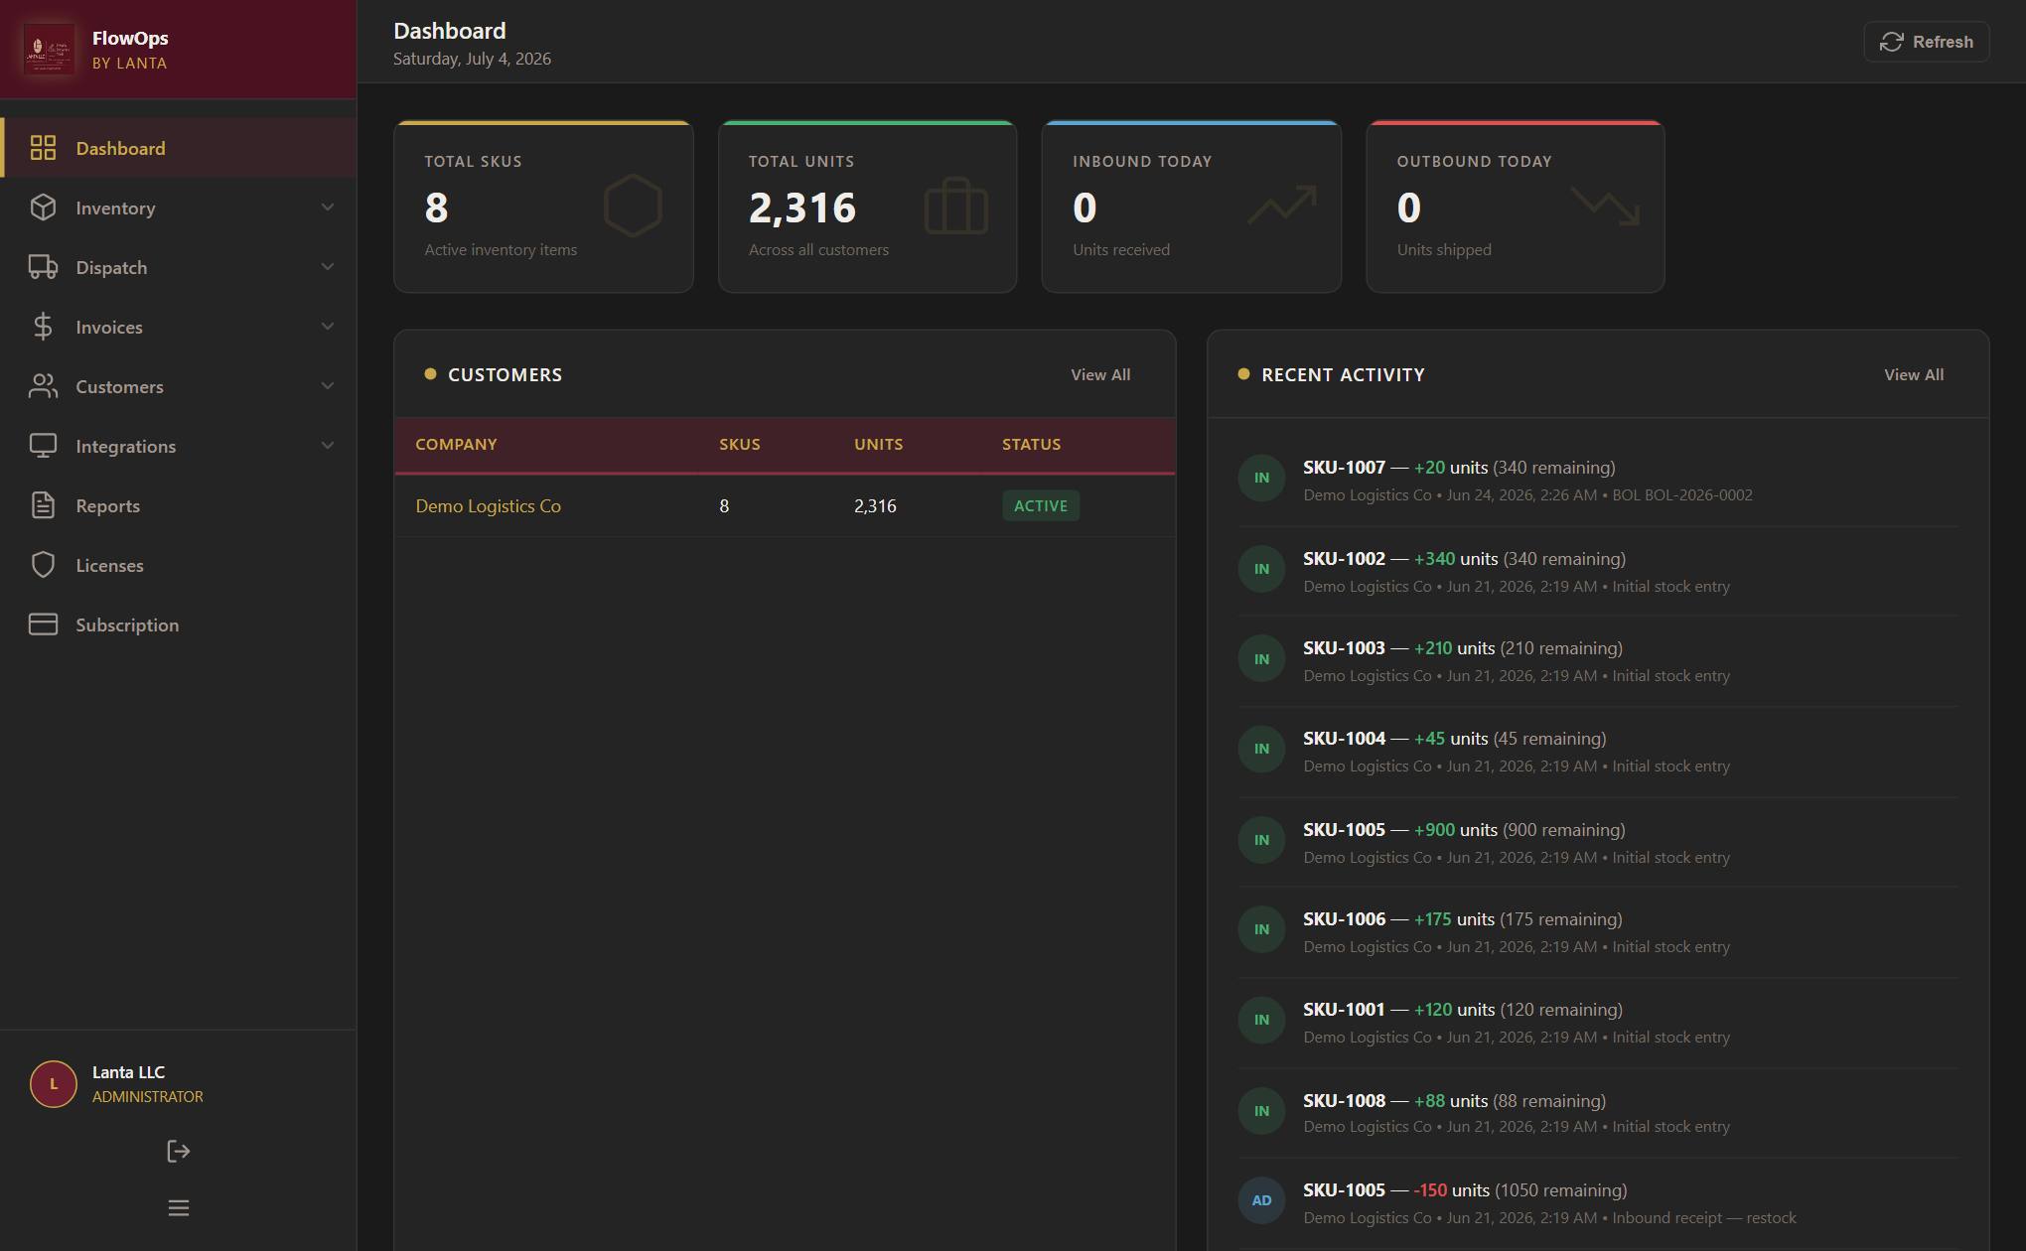Viewport: 2026px width, 1251px height.
Task: Click the Lanta LLC user avatar
Action: [x=54, y=1084]
